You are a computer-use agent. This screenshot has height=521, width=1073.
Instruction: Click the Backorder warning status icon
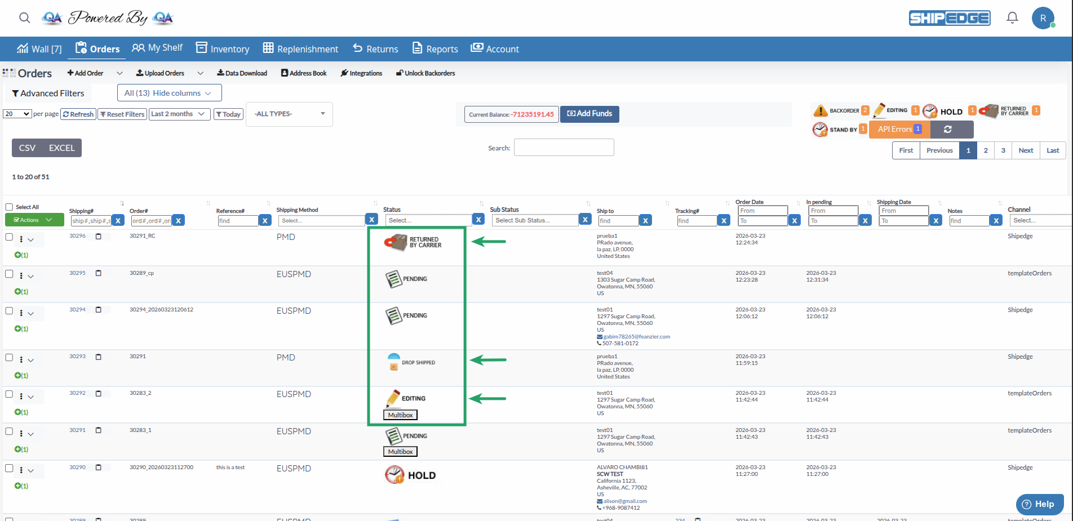click(821, 111)
